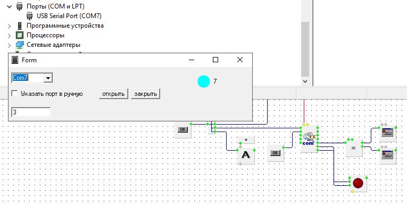Click the cyan circle indicator
Viewport: 407px width, 205px height.
pos(204,81)
